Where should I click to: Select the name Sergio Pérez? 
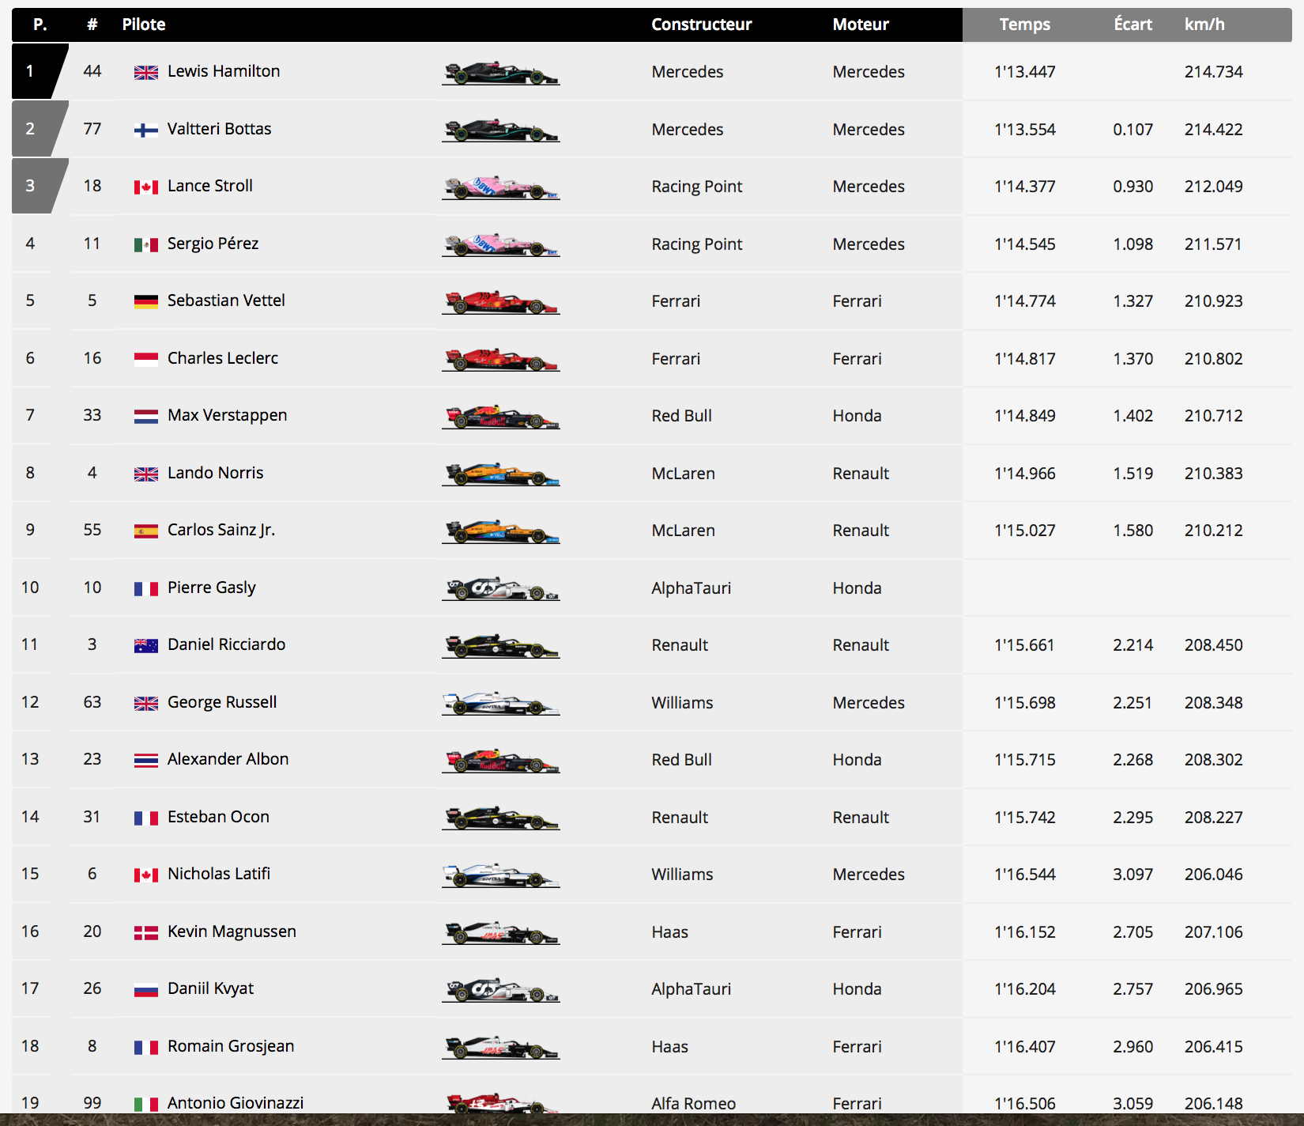(x=213, y=244)
